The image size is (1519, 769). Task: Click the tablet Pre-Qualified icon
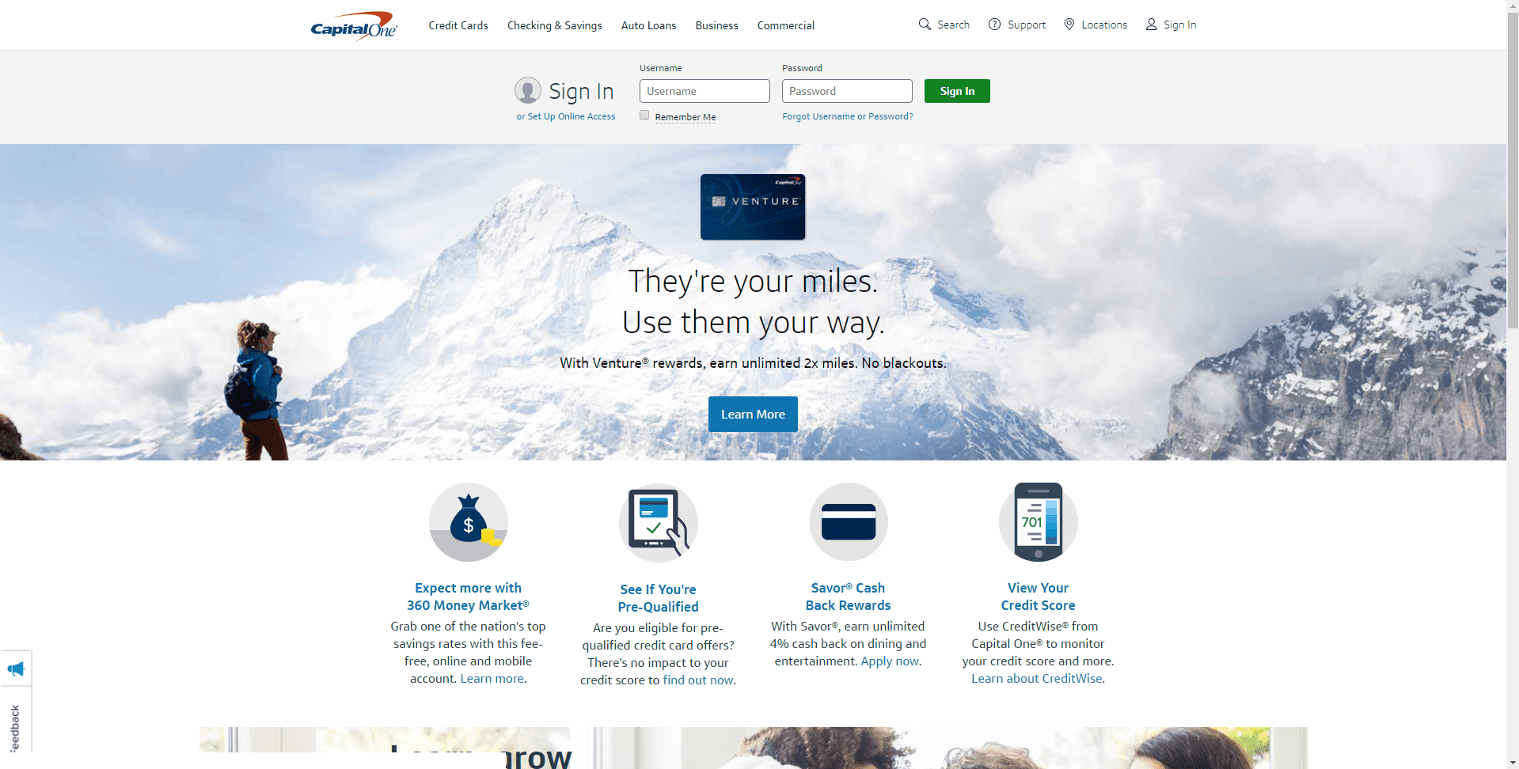coord(659,522)
